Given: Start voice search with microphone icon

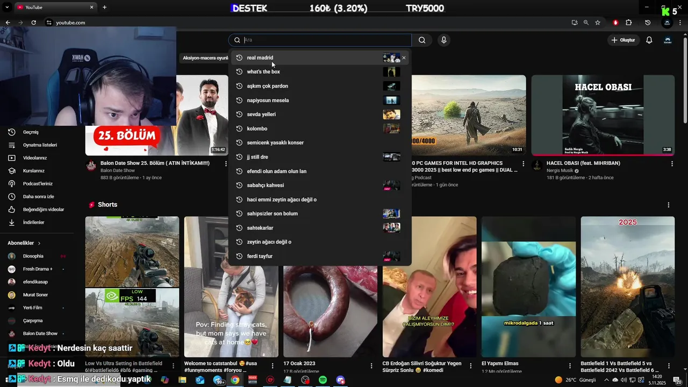Looking at the screenshot, I should [444, 40].
